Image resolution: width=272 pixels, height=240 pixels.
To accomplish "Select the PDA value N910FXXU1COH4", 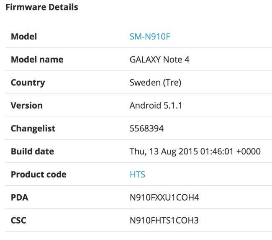I will coord(164,197).
